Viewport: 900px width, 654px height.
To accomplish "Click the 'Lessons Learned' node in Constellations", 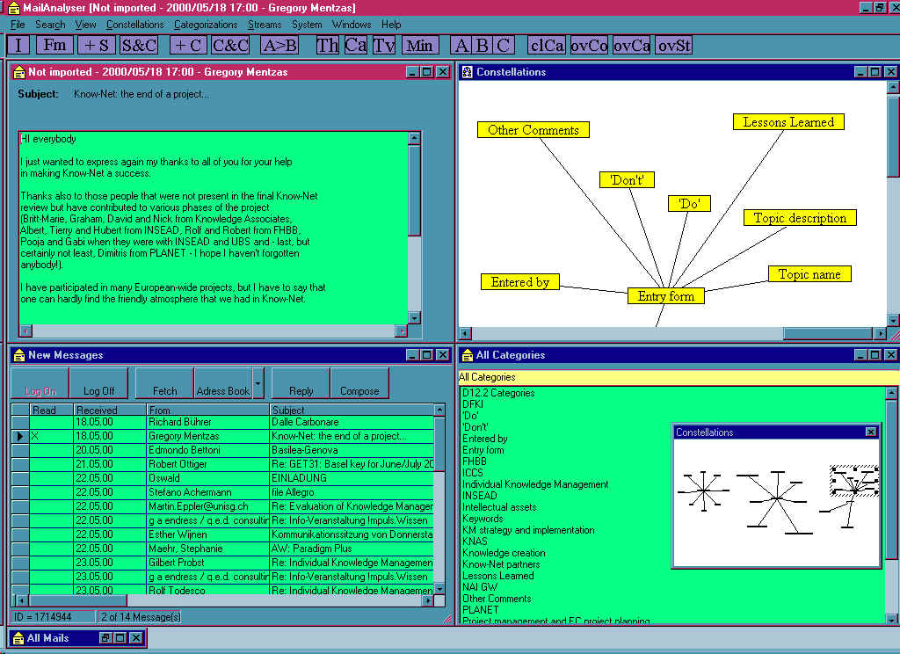I will point(788,122).
